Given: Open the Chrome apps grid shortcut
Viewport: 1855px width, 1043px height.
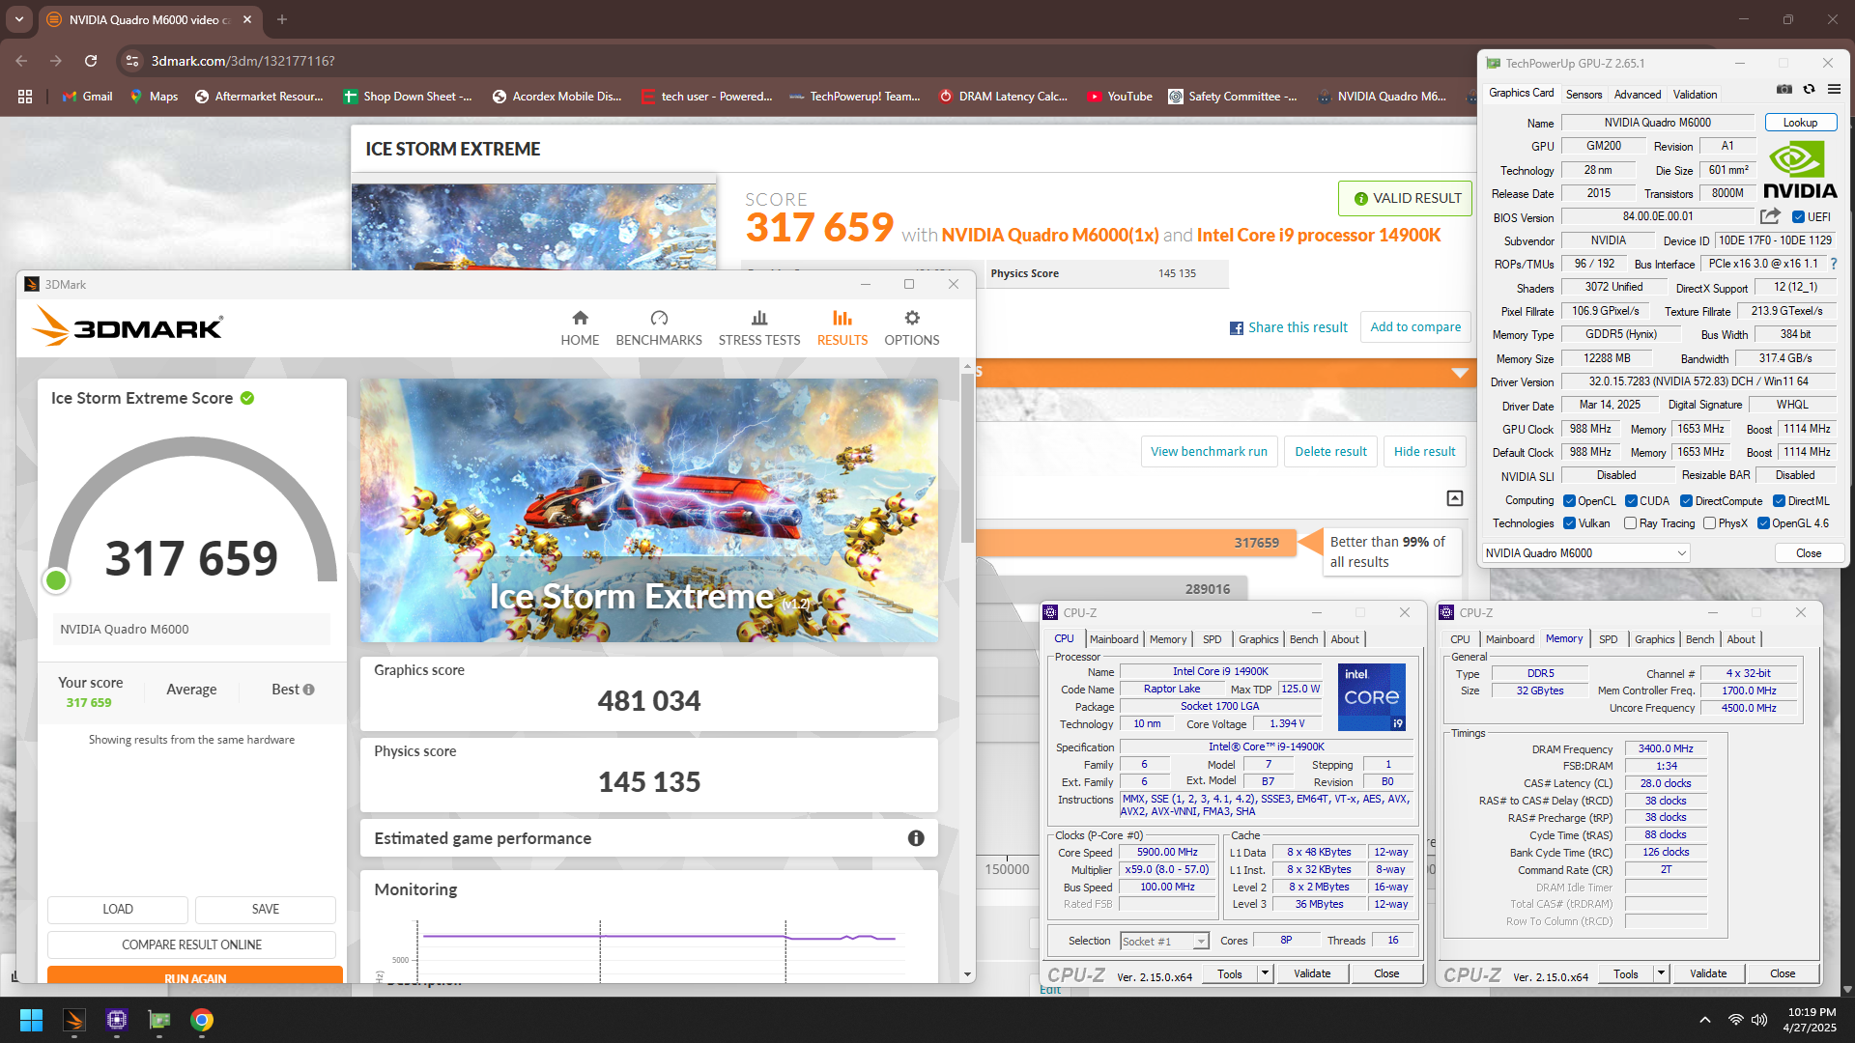Looking at the screenshot, I should coord(25,97).
